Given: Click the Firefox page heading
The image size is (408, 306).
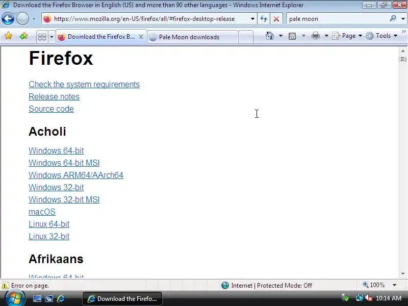Looking at the screenshot, I should tap(61, 58).
